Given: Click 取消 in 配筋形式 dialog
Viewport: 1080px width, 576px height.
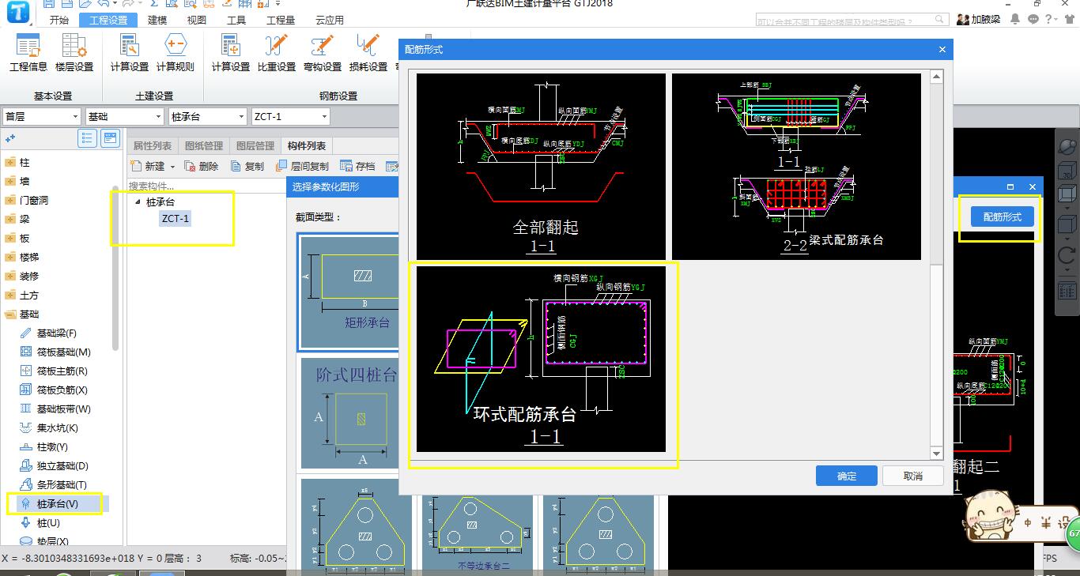Looking at the screenshot, I should (x=913, y=476).
